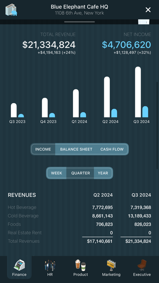Open the Product coffee cups icon
The width and height of the screenshot is (159, 283).
80,265
